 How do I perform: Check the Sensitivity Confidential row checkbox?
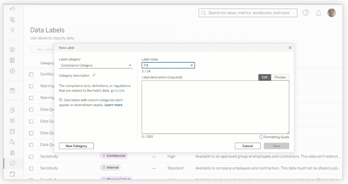tap(32, 156)
